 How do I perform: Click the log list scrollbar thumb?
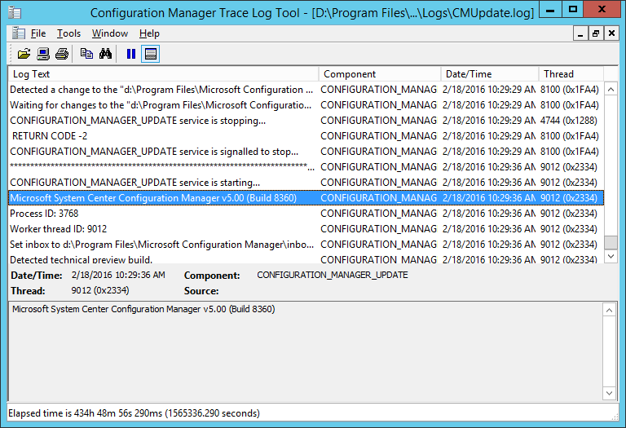(x=611, y=242)
